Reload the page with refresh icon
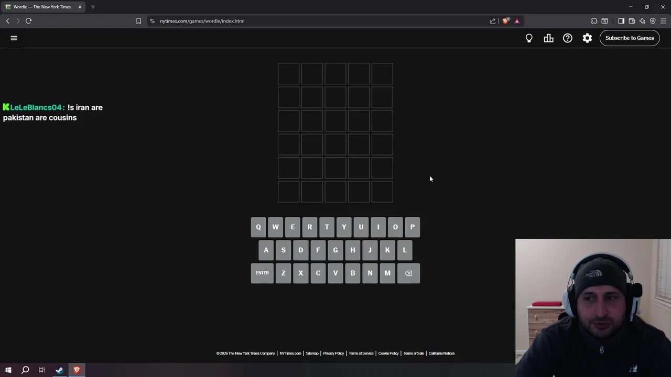The height and width of the screenshot is (377, 671). [x=28, y=21]
